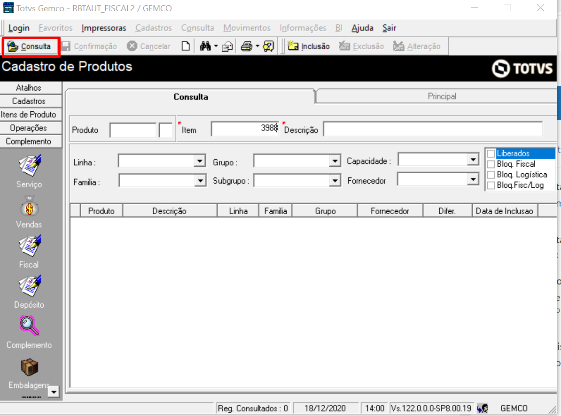Click the sidebar scroll down arrow
The image size is (561, 416).
click(x=53, y=392)
